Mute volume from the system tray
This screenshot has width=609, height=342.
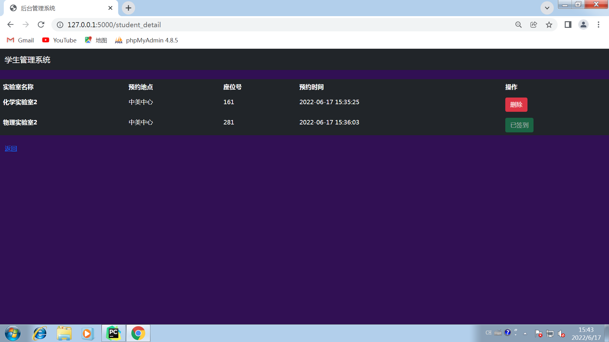[561, 333]
